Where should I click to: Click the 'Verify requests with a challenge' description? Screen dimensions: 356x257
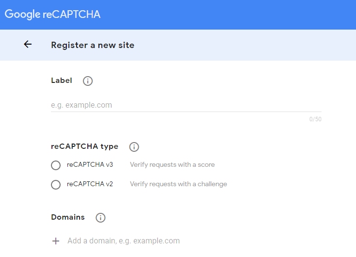[x=178, y=184]
